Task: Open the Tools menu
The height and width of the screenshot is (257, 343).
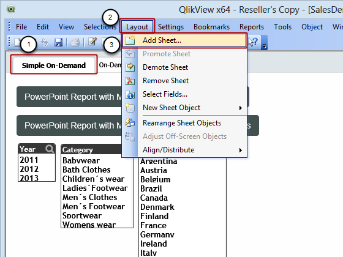Action: (x=282, y=27)
